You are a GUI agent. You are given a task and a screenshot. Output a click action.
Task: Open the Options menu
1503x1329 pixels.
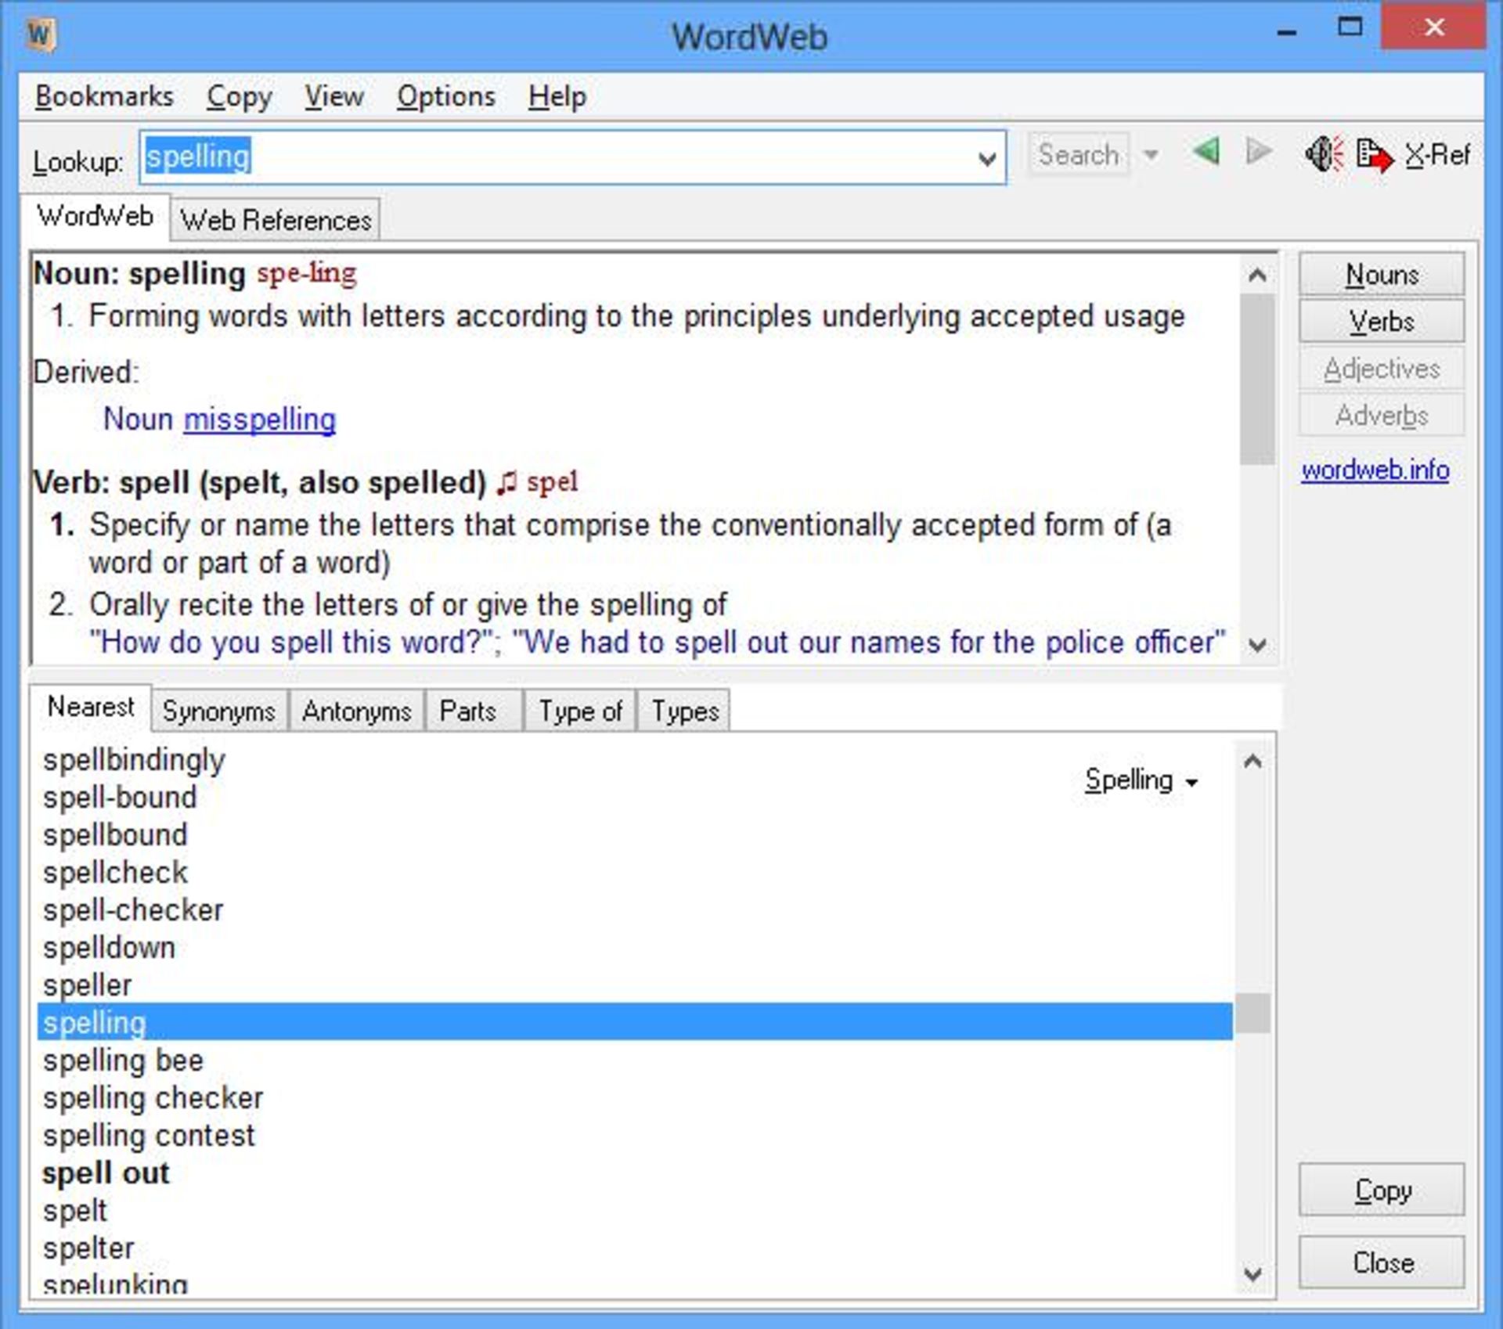click(x=445, y=96)
